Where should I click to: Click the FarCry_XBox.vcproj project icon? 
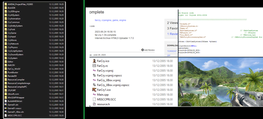(x=94, y=80)
